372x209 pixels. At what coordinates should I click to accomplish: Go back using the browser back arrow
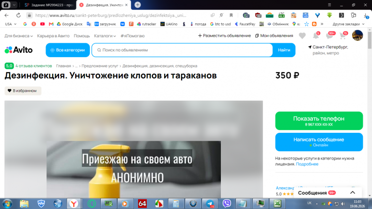click(x=6, y=15)
